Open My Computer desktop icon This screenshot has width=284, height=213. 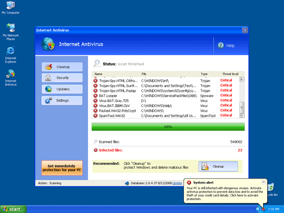10,6
